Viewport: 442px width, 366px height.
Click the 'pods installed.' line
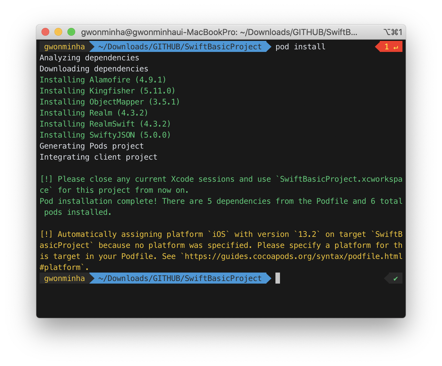tap(78, 212)
